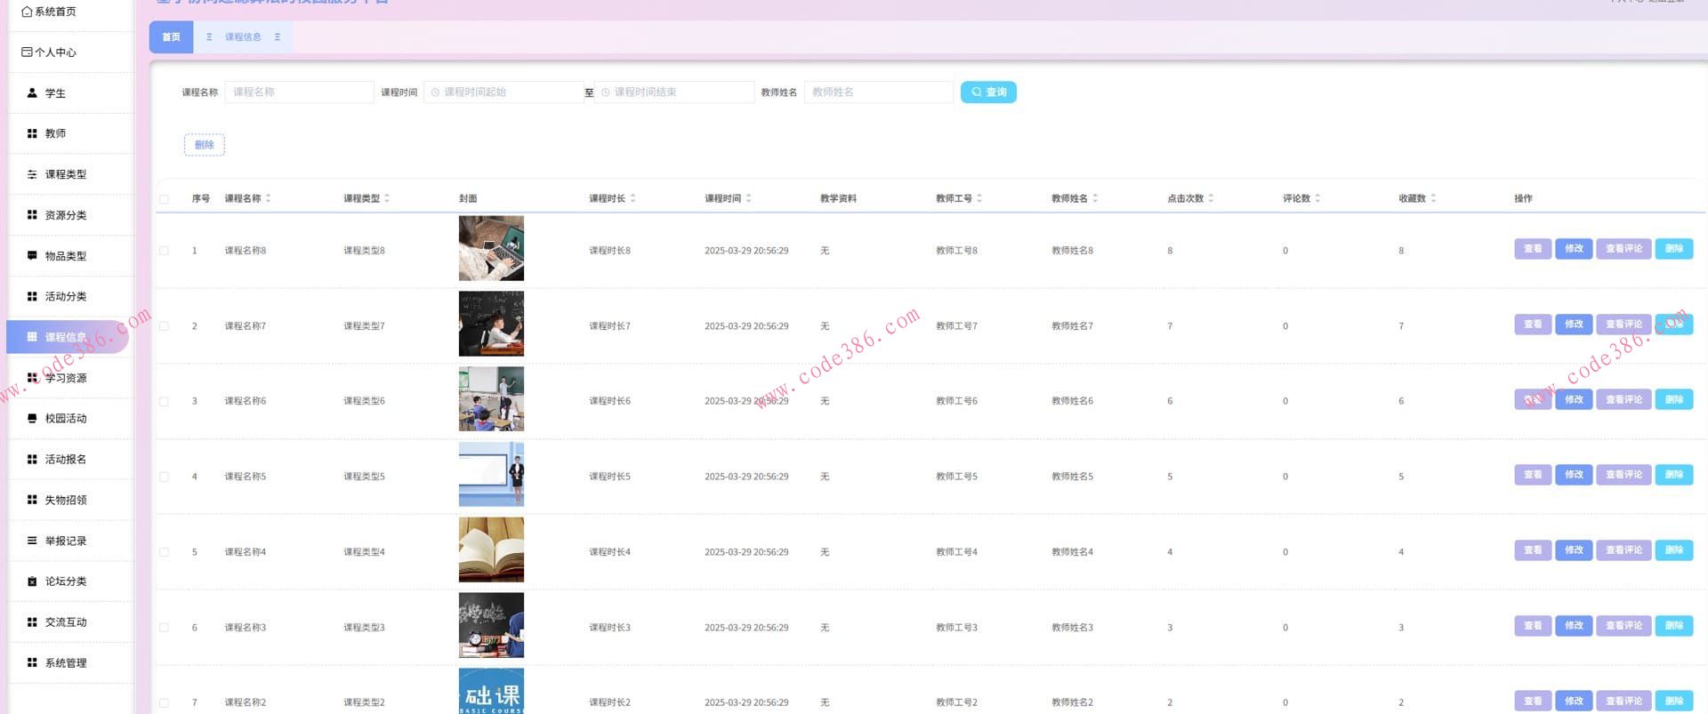Open the 课程时间起始 date picker

pos(504,92)
